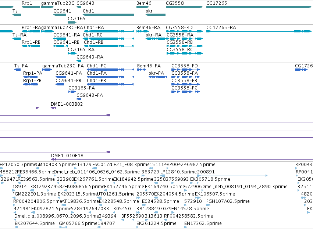Select transcript Chd1-RA label

pos(94,27)
